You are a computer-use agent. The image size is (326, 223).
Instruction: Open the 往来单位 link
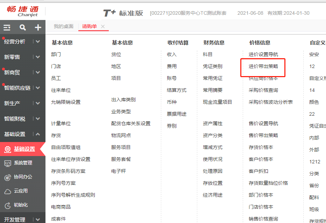pos(61,90)
